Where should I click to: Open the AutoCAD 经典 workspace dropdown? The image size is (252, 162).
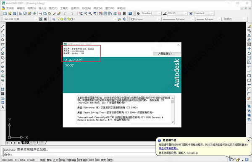36,19
